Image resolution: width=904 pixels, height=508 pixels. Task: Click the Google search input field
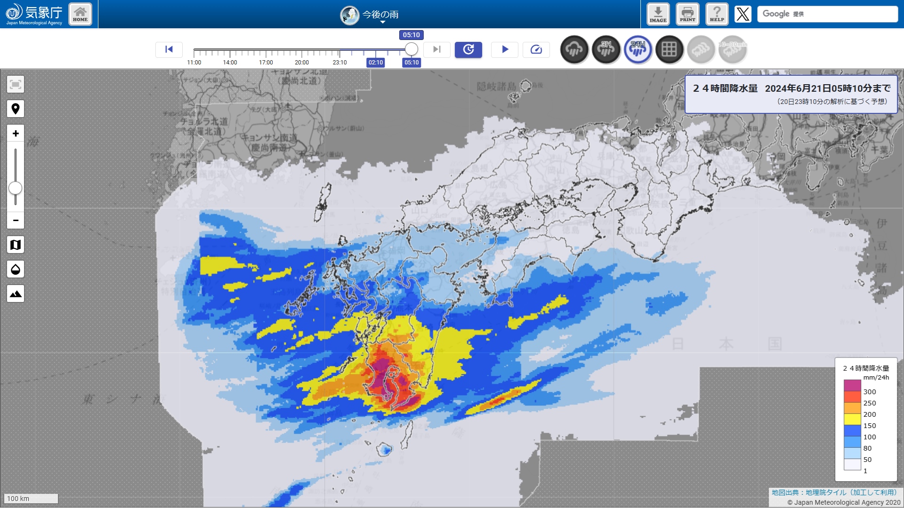(x=827, y=14)
